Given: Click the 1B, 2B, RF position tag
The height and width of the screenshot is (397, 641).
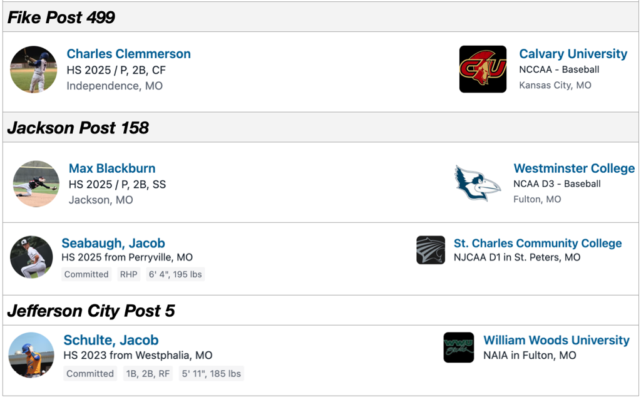Looking at the screenshot, I should click(x=148, y=374).
